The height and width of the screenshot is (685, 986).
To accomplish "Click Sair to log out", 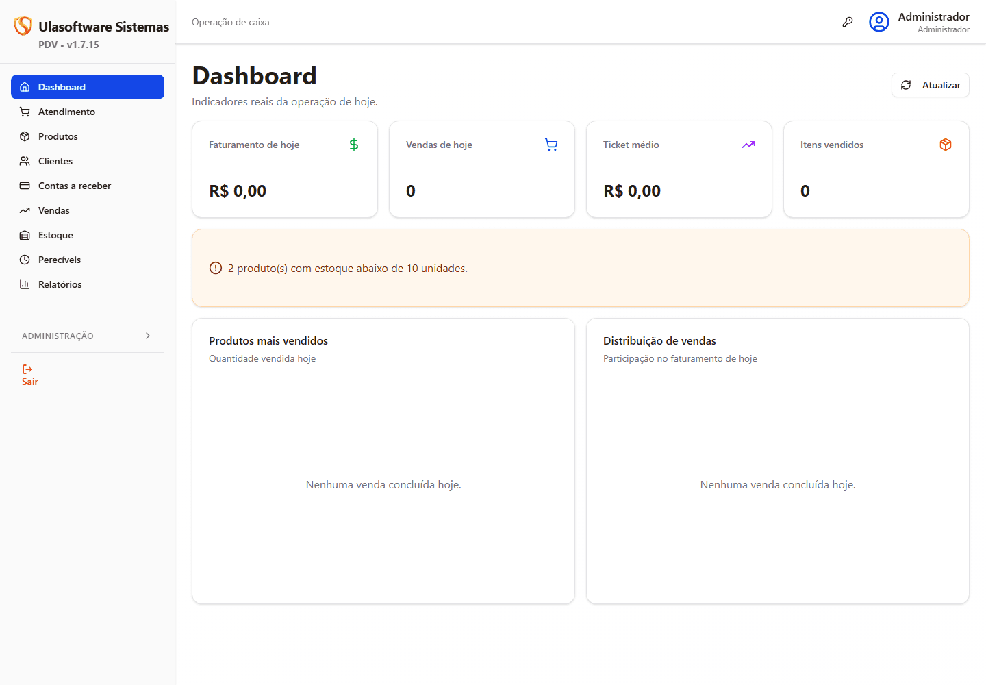I will pyautogui.click(x=29, y=375).
